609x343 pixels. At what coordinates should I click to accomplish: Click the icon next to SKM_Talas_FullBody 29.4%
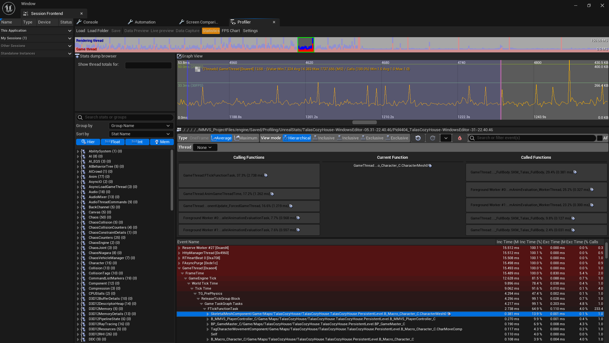tap(575, 172)
